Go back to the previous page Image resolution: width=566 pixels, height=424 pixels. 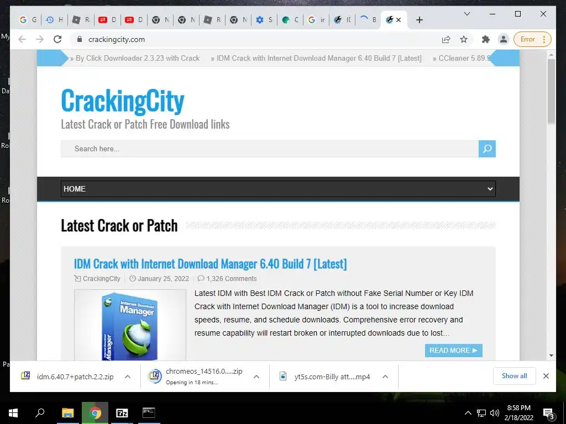click(22, 39)
